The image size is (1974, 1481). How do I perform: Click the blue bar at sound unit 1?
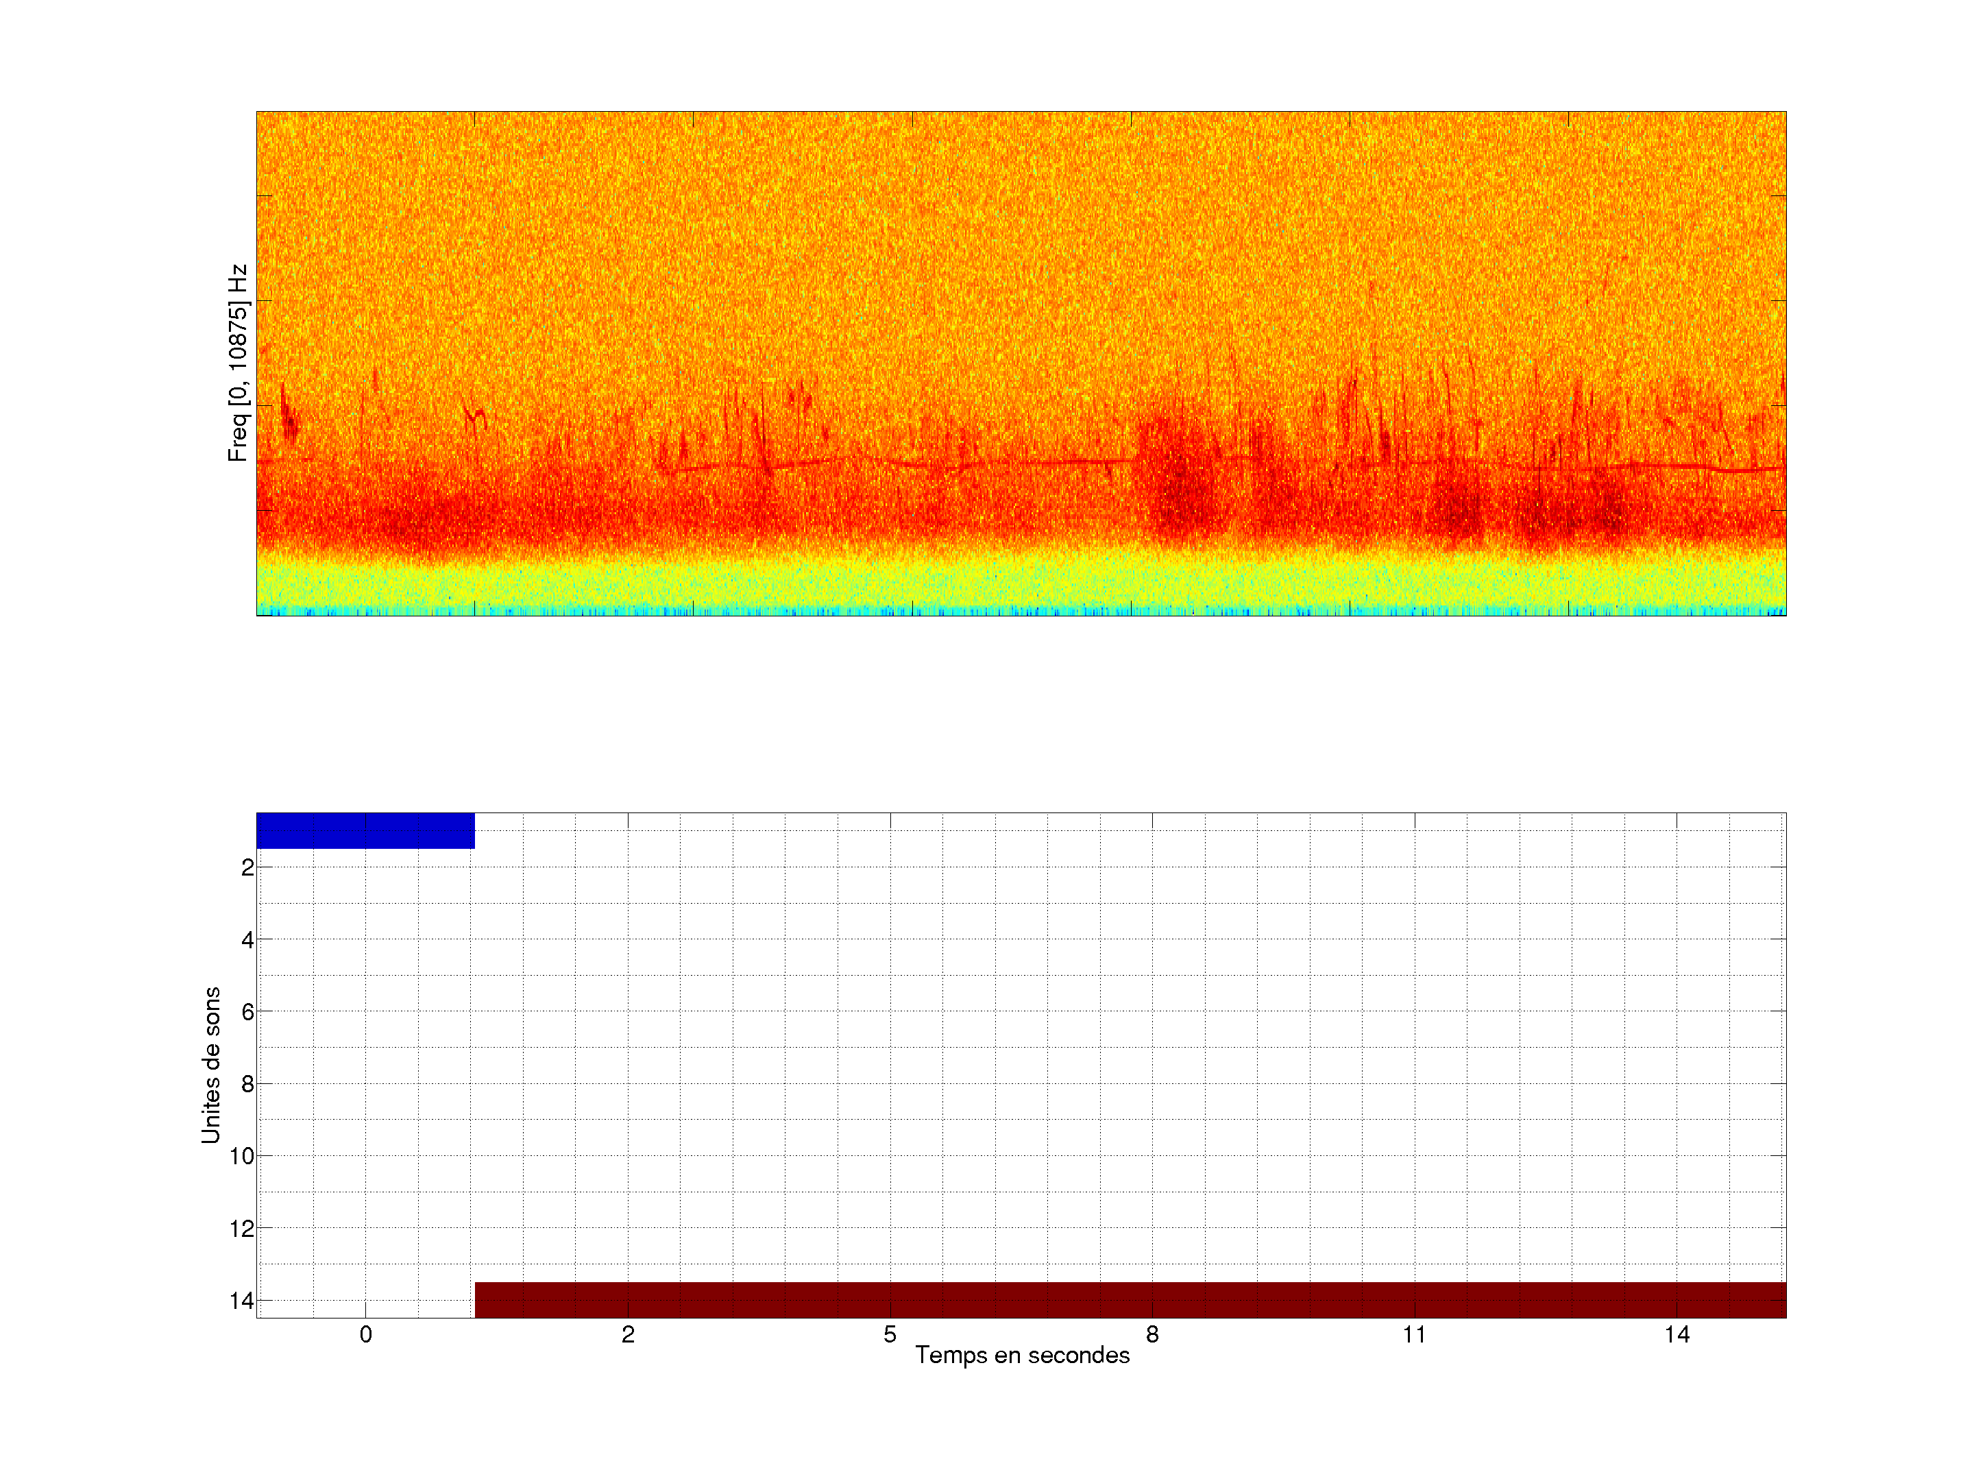[x=365, y=830]
